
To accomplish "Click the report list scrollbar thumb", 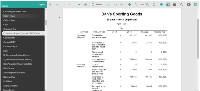I will pos(46,23).
